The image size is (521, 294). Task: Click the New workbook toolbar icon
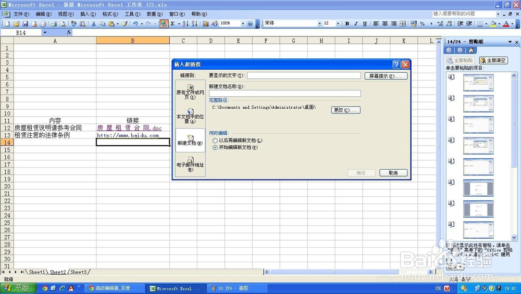click(7, 23)
